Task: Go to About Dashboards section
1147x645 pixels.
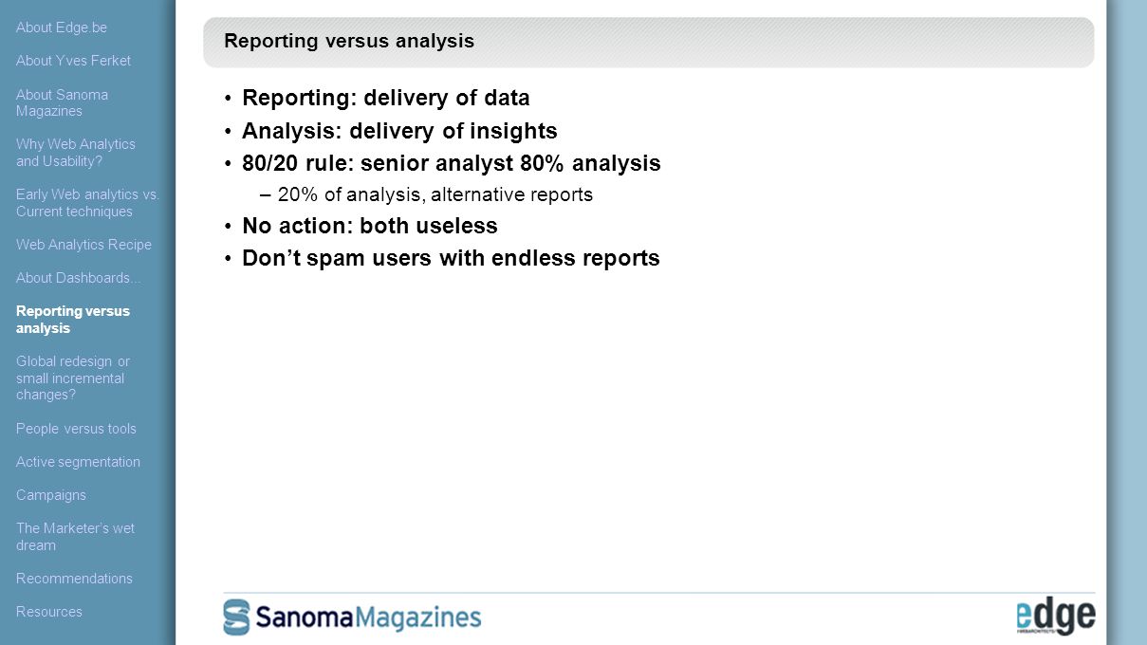Action: (78, 278)
